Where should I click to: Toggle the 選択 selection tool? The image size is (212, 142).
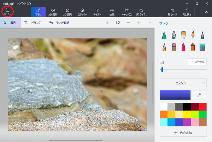pos(10,23)
